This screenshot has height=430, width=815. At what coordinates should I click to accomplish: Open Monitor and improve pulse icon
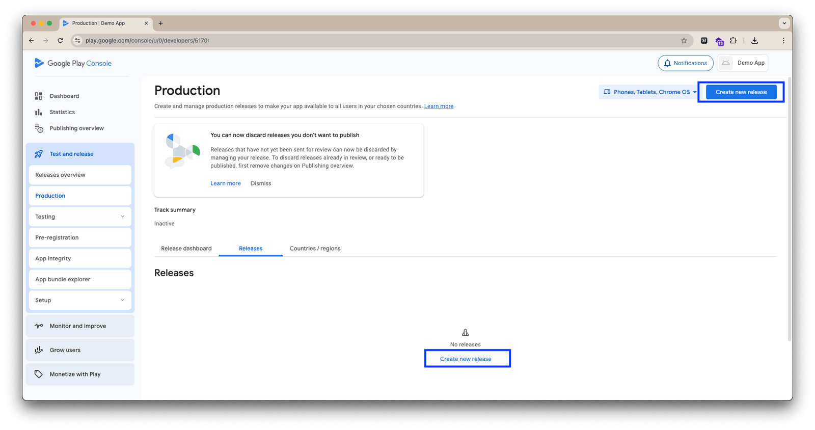(x=39, y=326)
